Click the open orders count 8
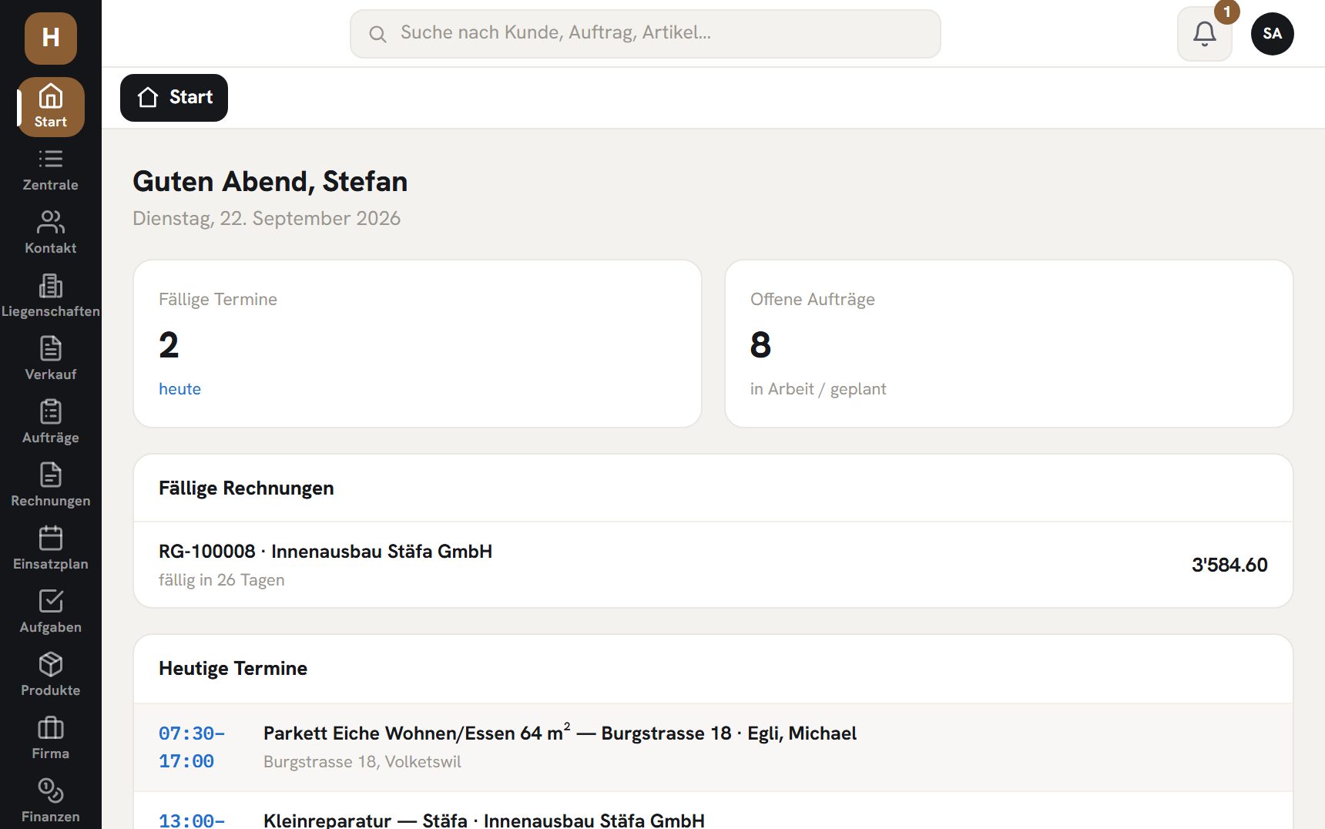 pos(760,344)
